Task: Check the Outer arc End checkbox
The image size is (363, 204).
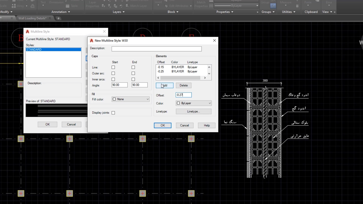Action: (x=133, y=73)
